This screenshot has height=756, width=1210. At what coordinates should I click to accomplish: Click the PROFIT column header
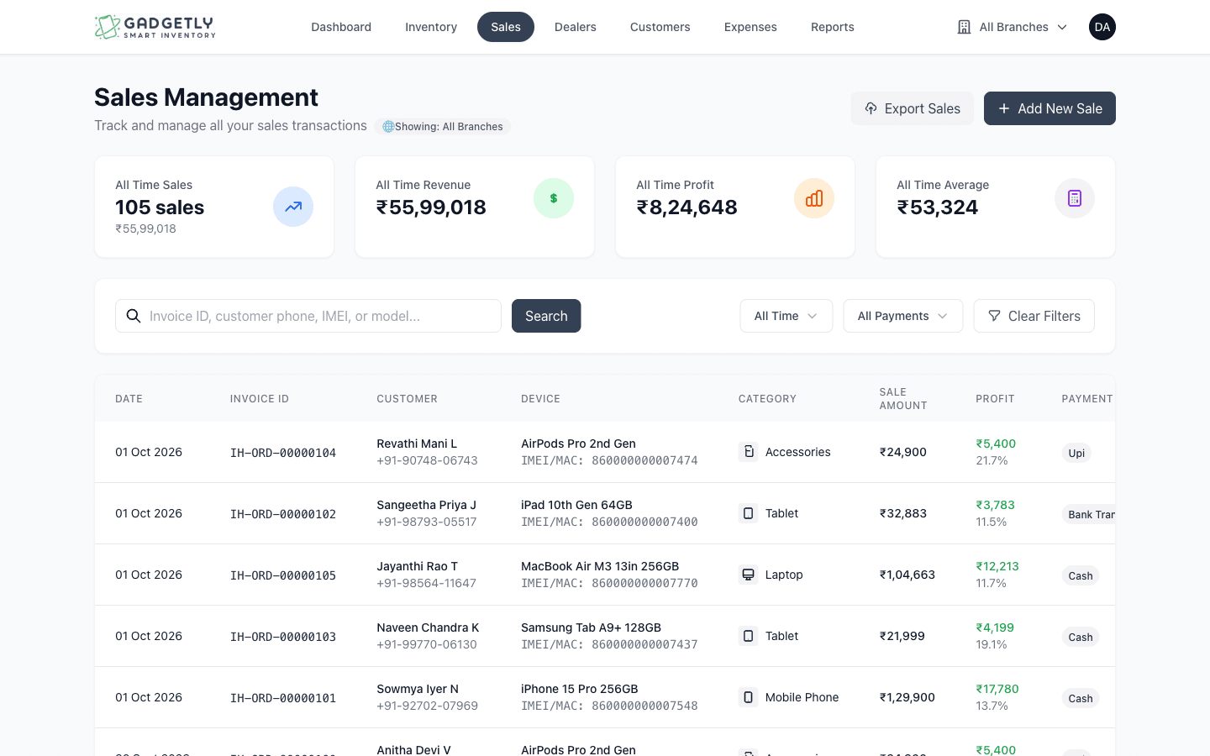(995, 399)
